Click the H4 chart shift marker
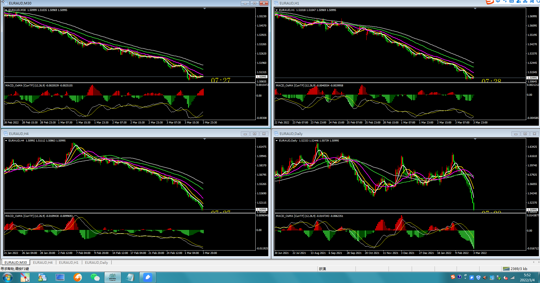The height and width of the screenshot is (283, 540). 204,139
